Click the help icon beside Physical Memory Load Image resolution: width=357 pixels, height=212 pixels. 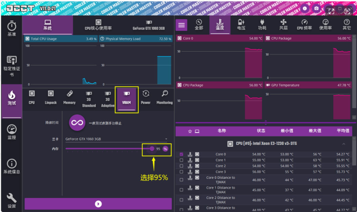pyautogui.click(x=102, y=39)
